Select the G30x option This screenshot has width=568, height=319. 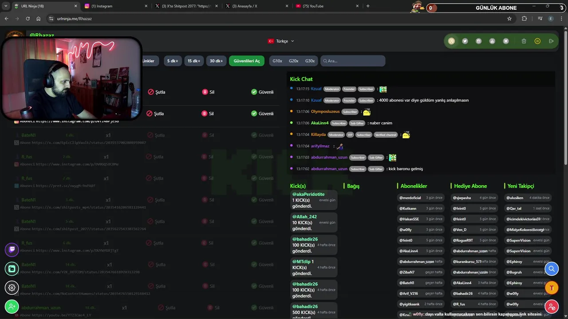pyautogui.click(x=310, y=61)
